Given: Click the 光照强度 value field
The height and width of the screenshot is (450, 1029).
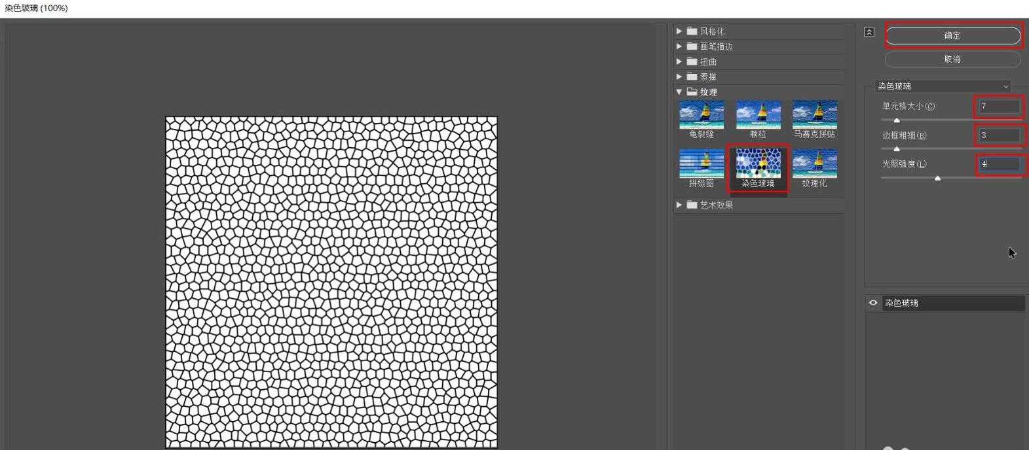Looking at the screenshot, I should [1000, 164].
